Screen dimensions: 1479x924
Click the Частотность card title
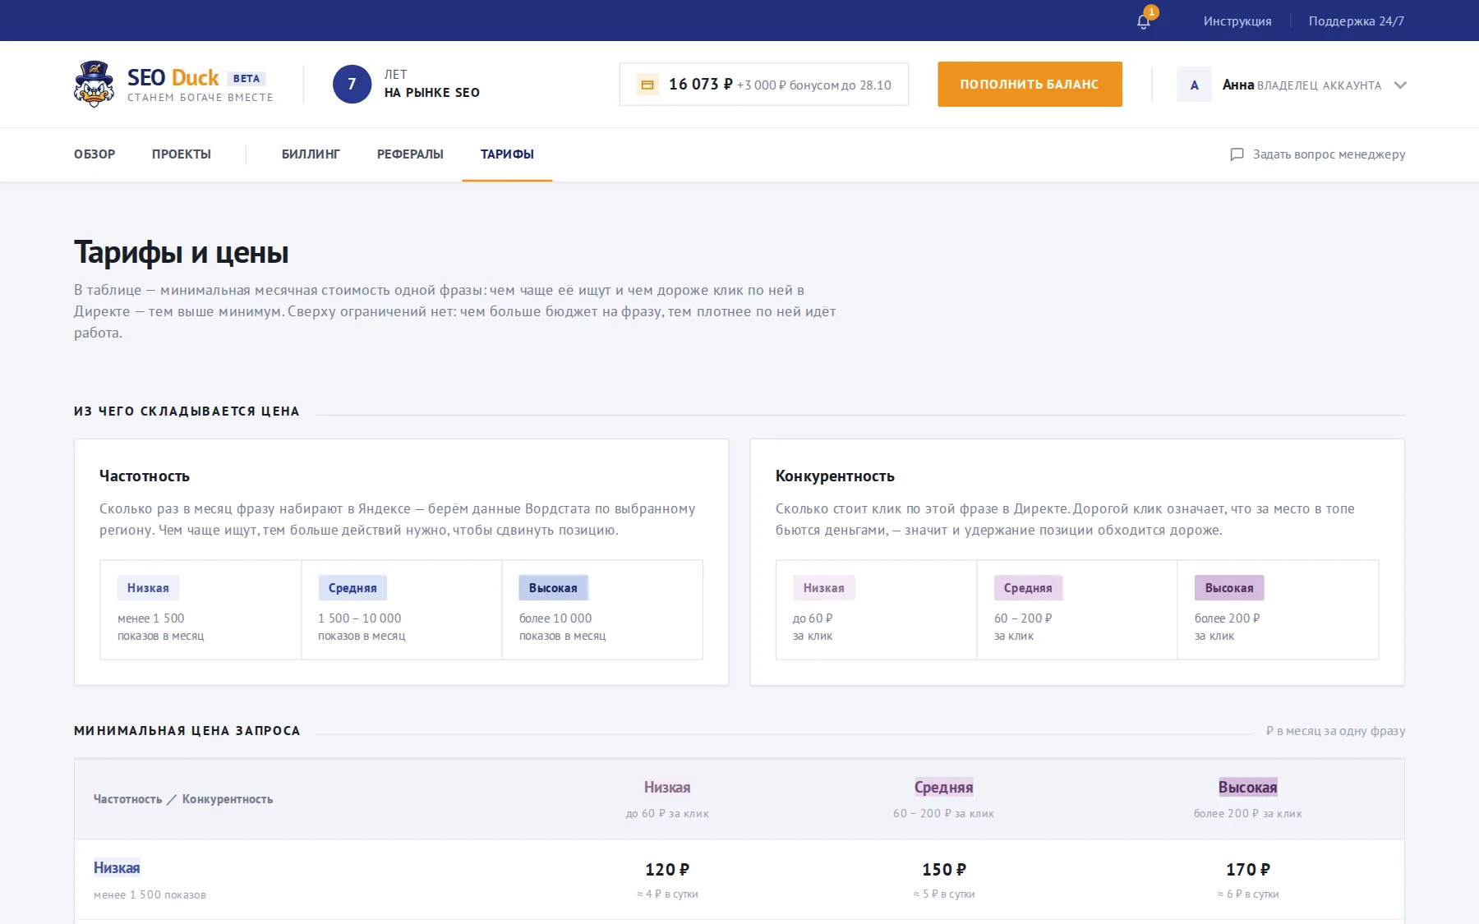(x=145, y=476)
